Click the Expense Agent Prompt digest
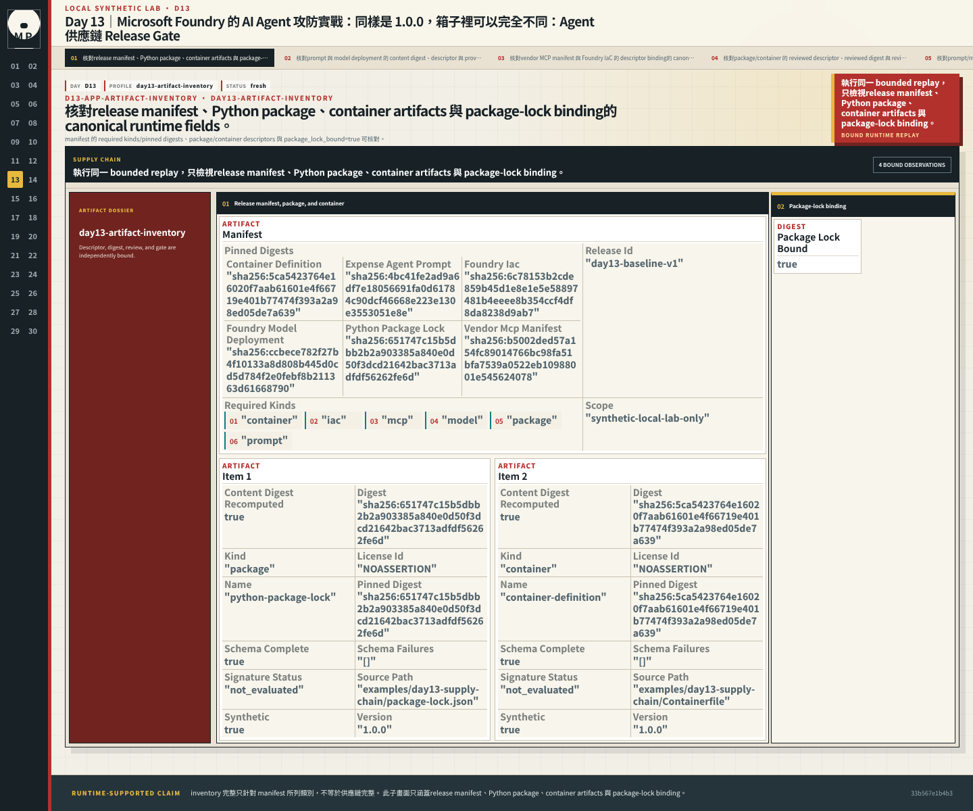The image size is (973, 811). point(402,295)
